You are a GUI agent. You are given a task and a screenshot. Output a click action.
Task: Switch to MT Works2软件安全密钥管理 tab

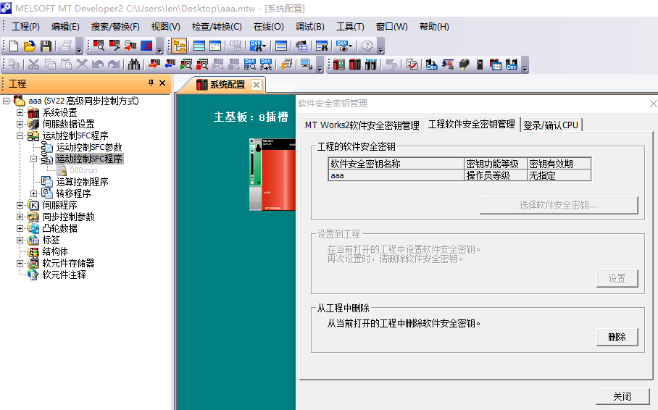pyautogui.click(x=362, y=125)
